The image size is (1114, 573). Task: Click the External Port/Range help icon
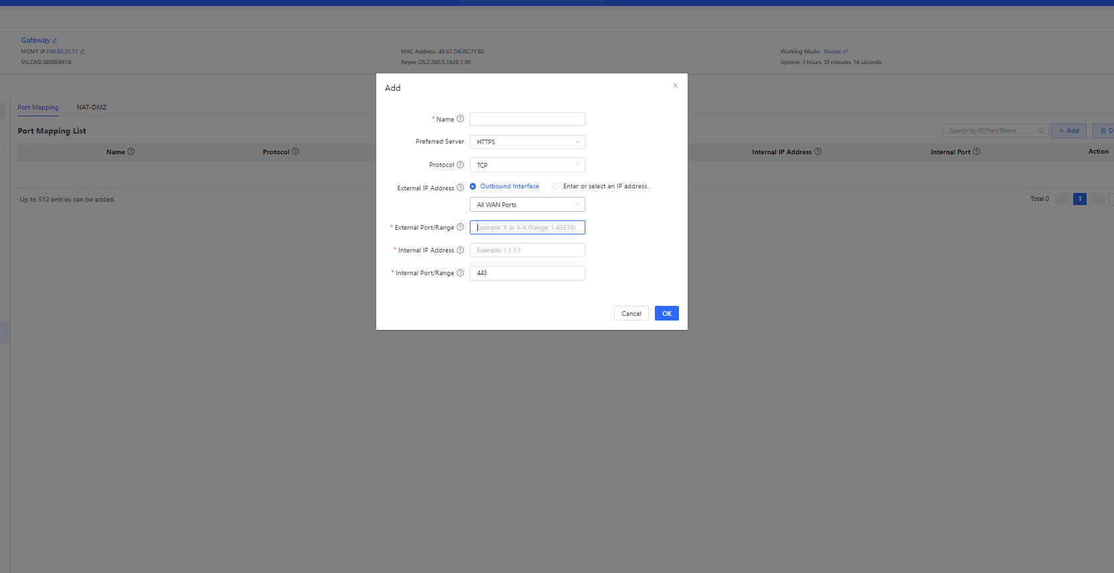[460, 227]
